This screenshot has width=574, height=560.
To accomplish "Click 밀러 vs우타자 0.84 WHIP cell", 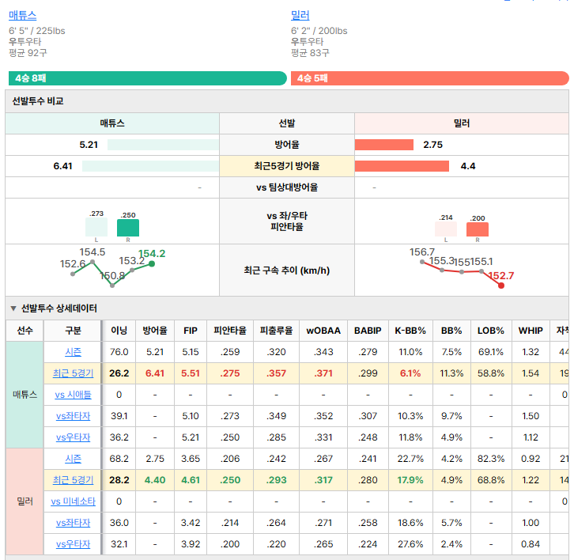I will click(531, 544).
